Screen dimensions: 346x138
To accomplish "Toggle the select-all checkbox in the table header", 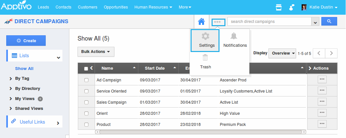I will coord(86,69).
